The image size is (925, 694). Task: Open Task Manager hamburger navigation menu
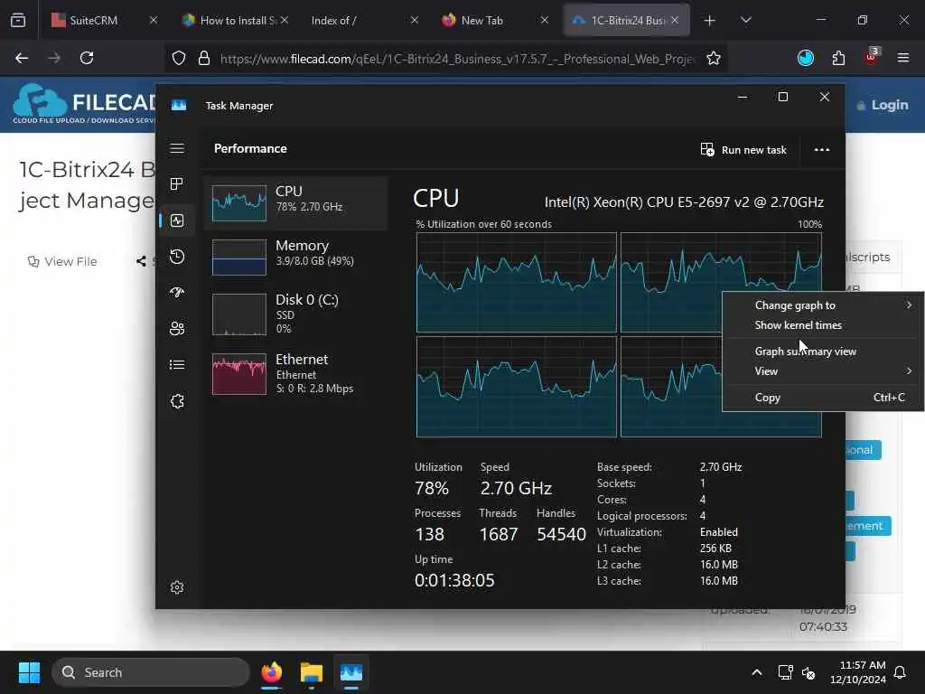coord(177,148)
